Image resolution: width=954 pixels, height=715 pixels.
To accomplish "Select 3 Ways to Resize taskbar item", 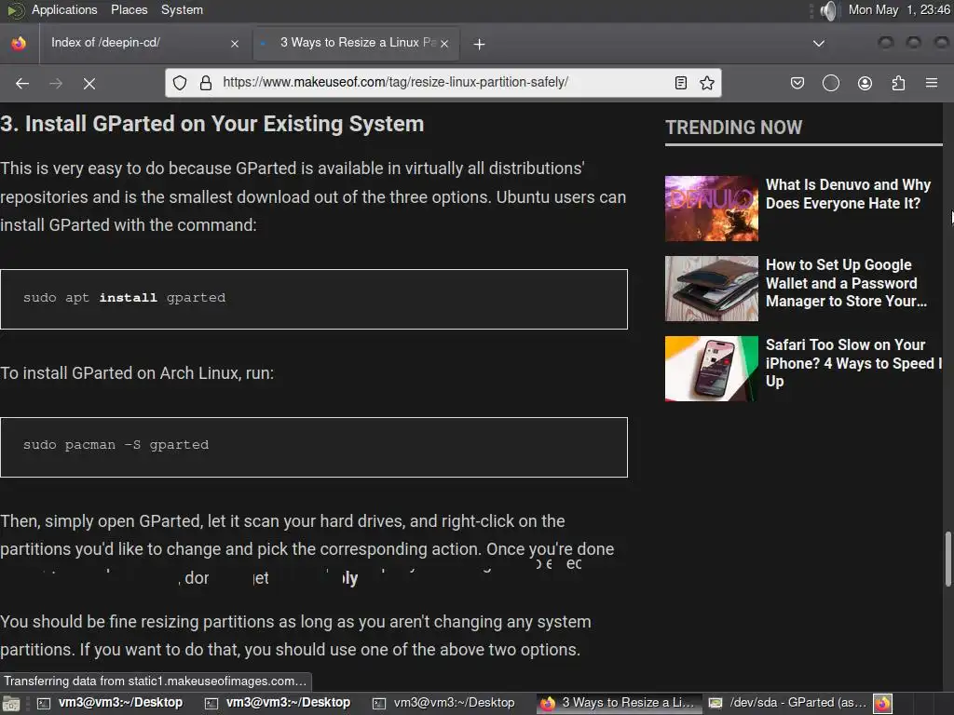I will (x=617, y=703).
